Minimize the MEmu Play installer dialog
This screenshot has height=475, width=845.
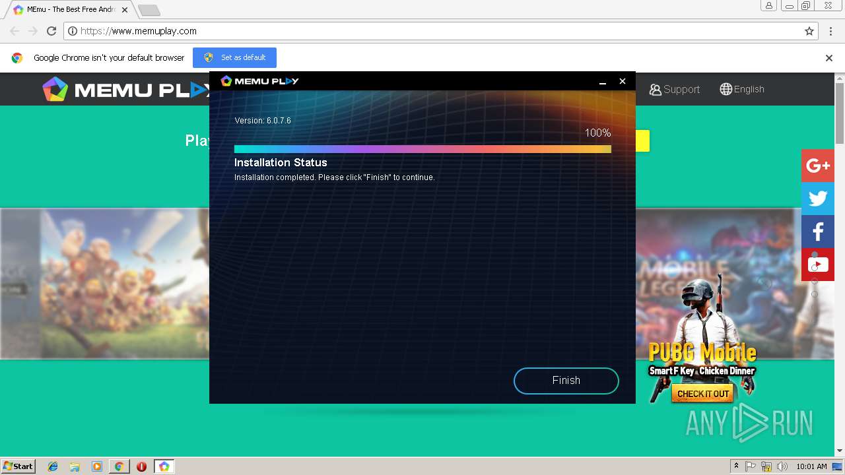[x=603, y=81]
